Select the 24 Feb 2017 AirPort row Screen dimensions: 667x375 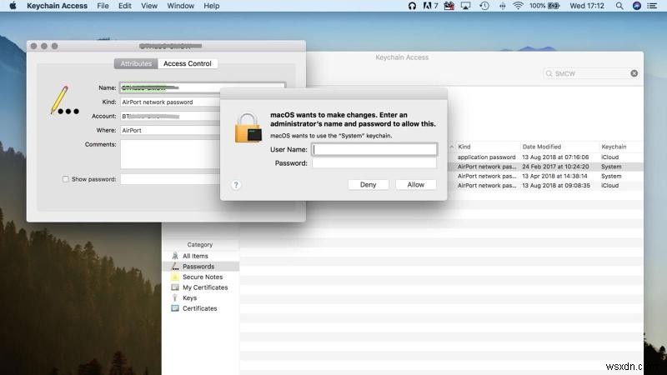[546, 167]
